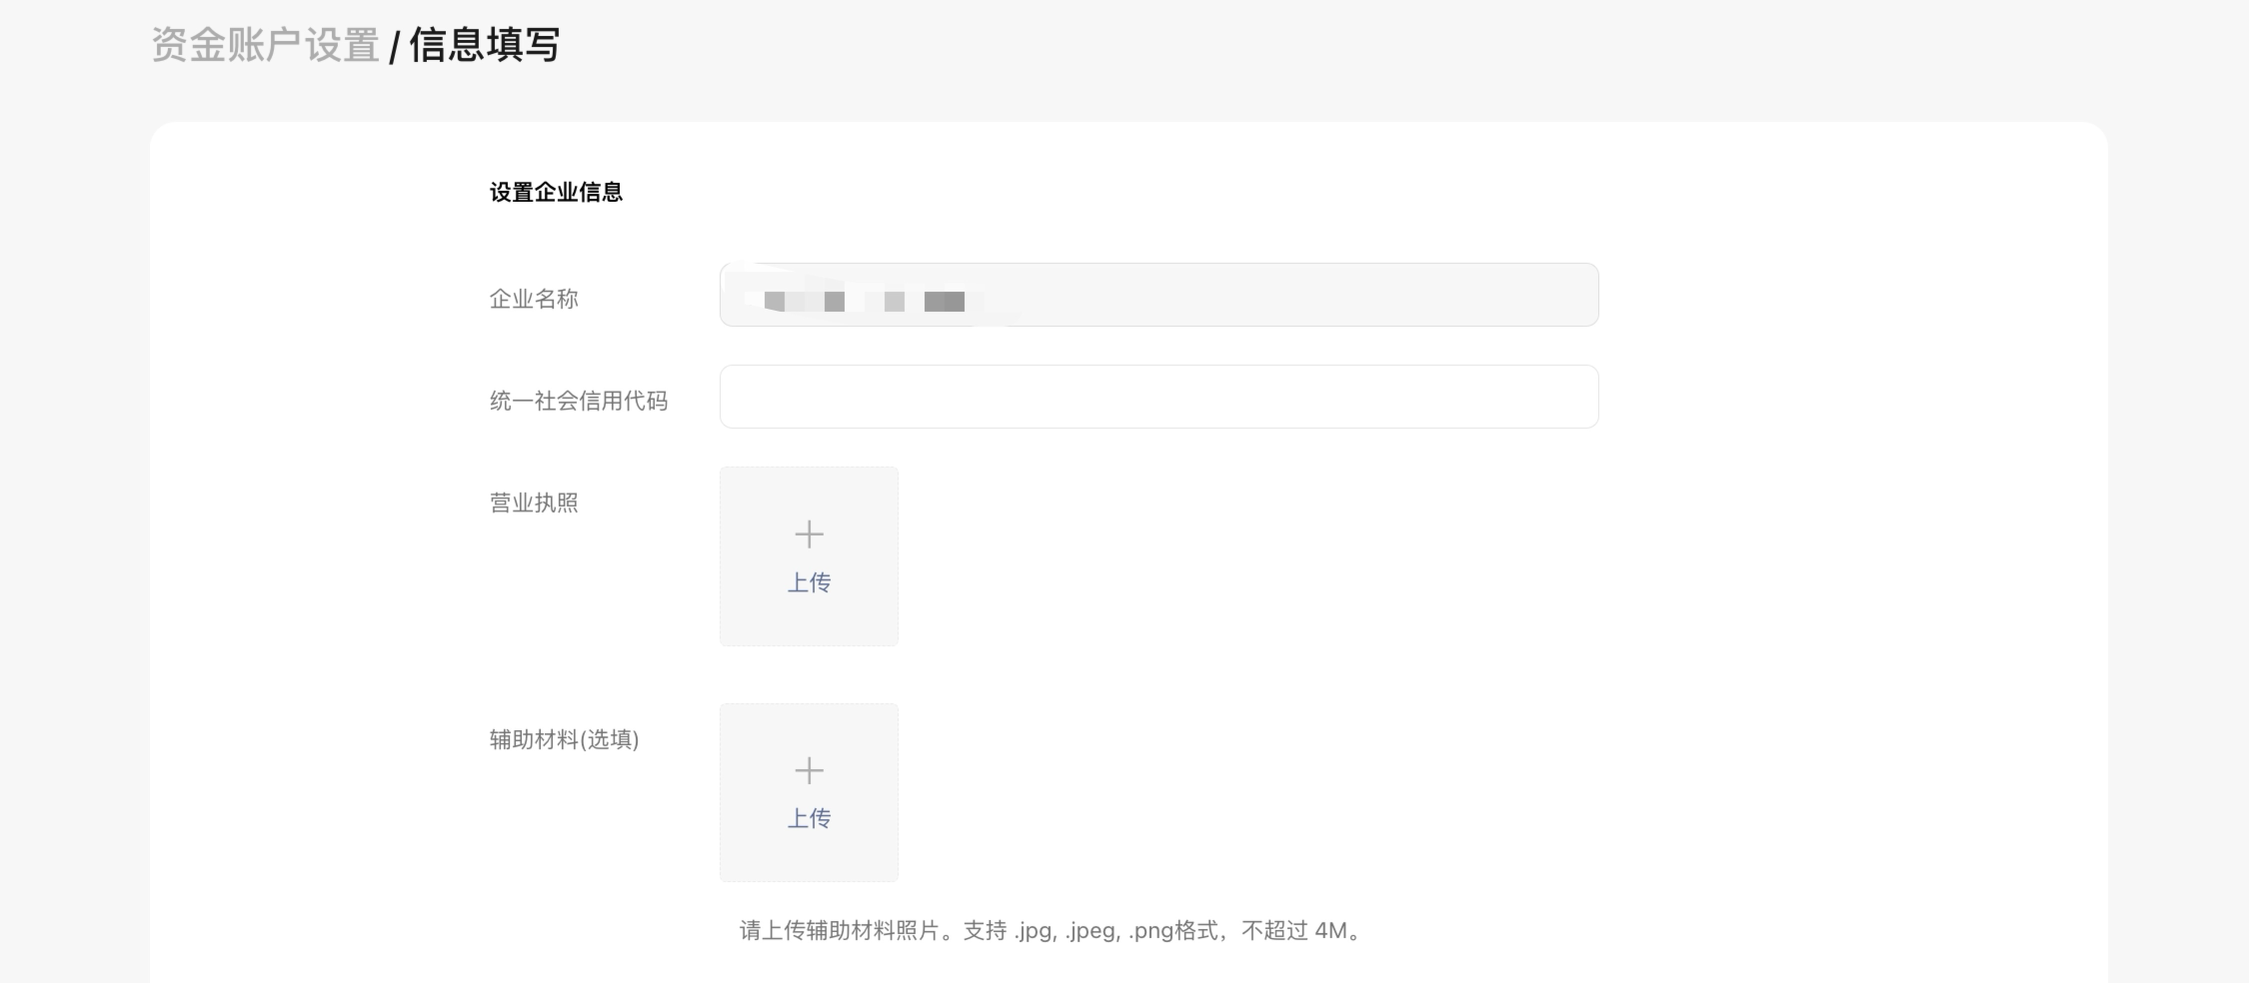Select the 设置企业信息 section heading
The width and height of the screenshot is (2249, 983).
556,192
